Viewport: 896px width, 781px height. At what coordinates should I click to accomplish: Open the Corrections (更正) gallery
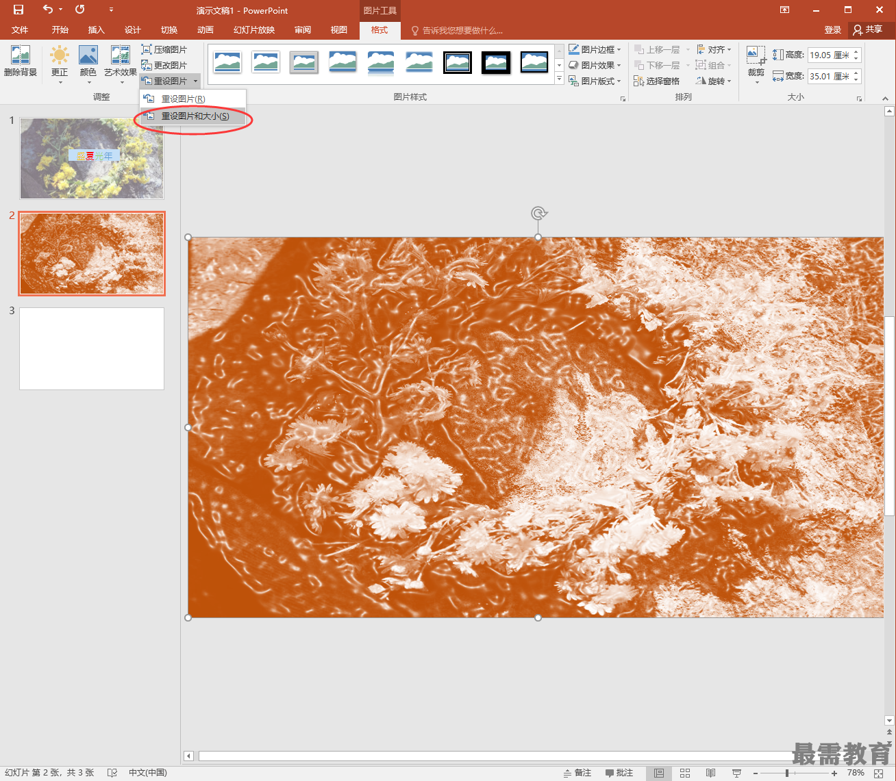[x=60, y=64]
